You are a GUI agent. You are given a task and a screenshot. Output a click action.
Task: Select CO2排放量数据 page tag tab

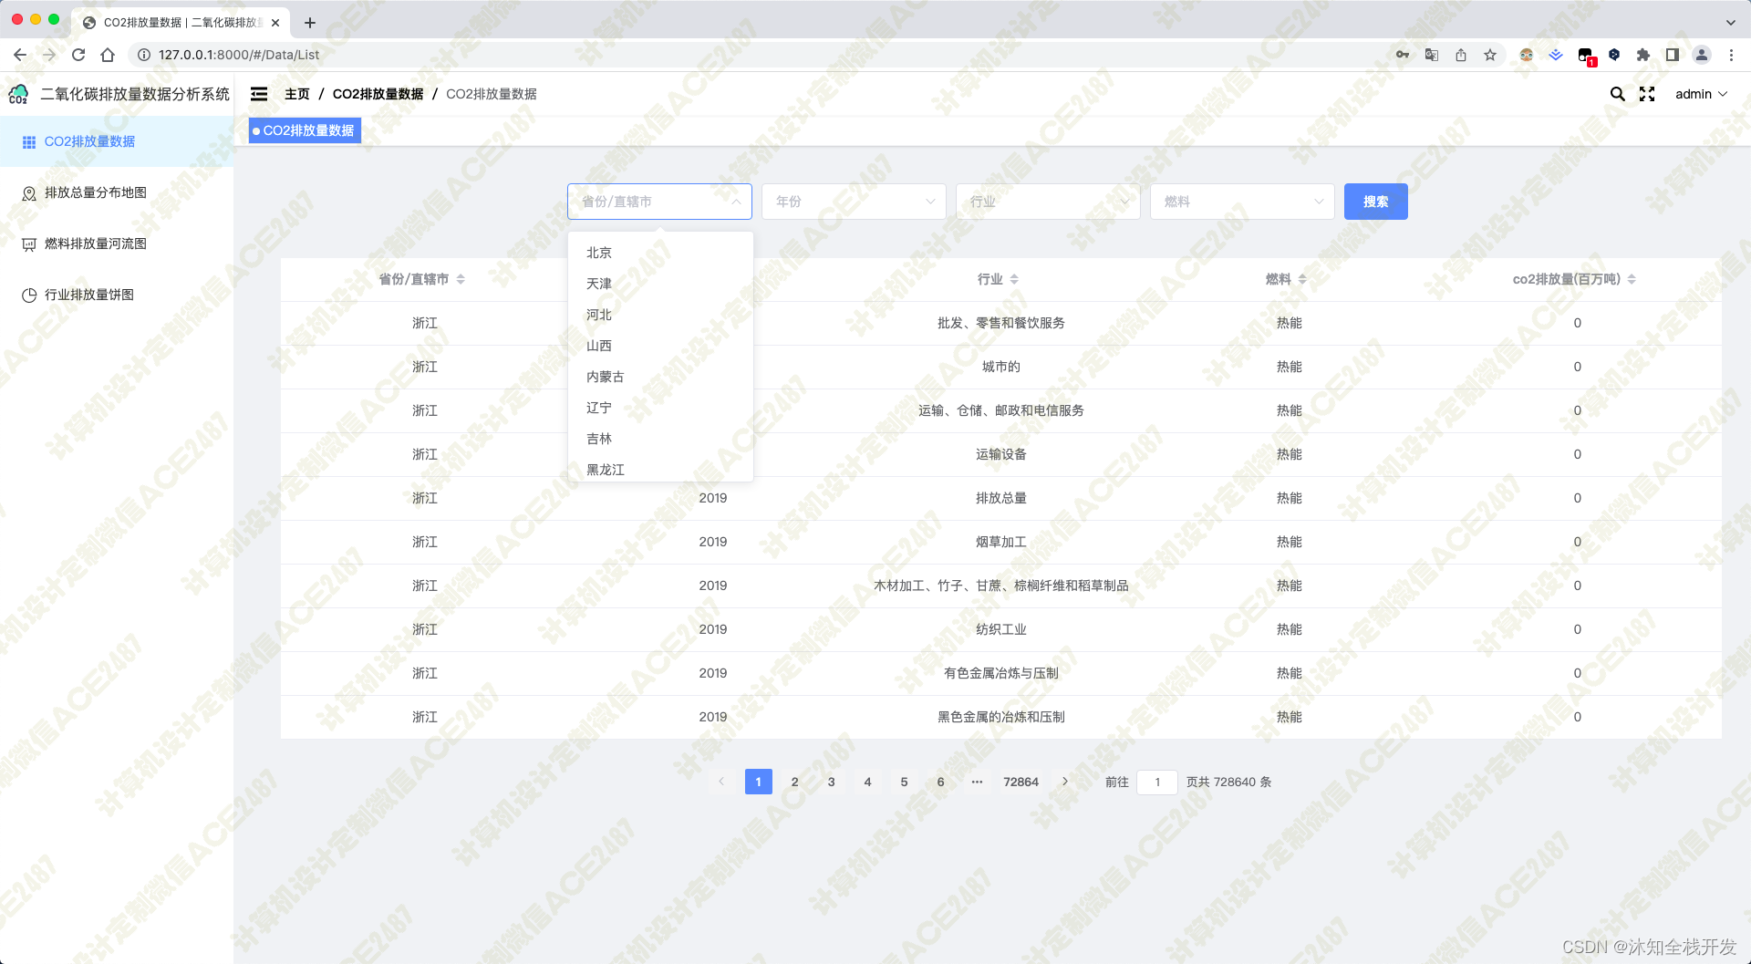click(x=305, y=130)
